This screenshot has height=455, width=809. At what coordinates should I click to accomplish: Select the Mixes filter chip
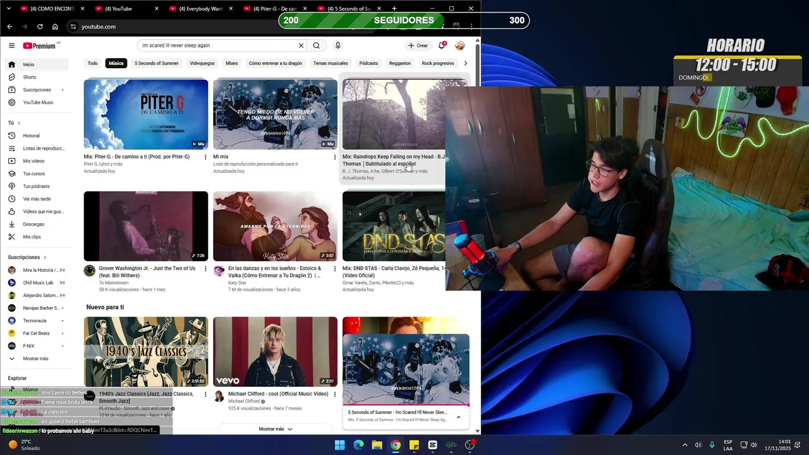coord(232,63)
